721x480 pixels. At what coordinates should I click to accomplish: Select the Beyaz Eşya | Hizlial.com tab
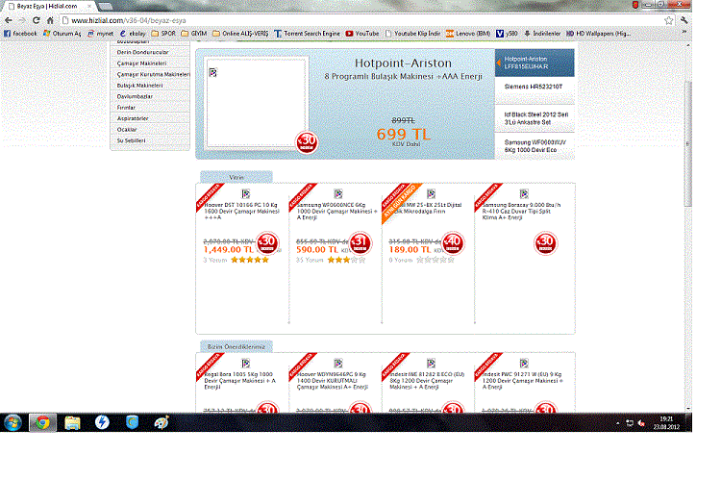click(x=48, y=7)
